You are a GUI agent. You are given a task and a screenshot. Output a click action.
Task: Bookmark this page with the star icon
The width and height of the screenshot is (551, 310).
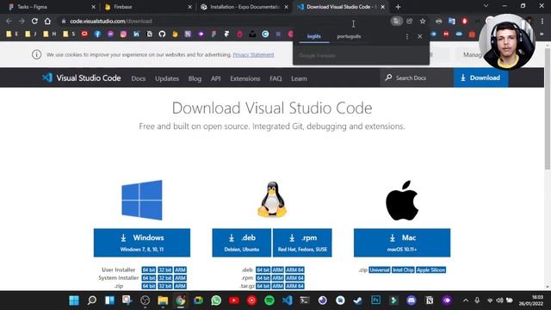click(x=423, y=21)
